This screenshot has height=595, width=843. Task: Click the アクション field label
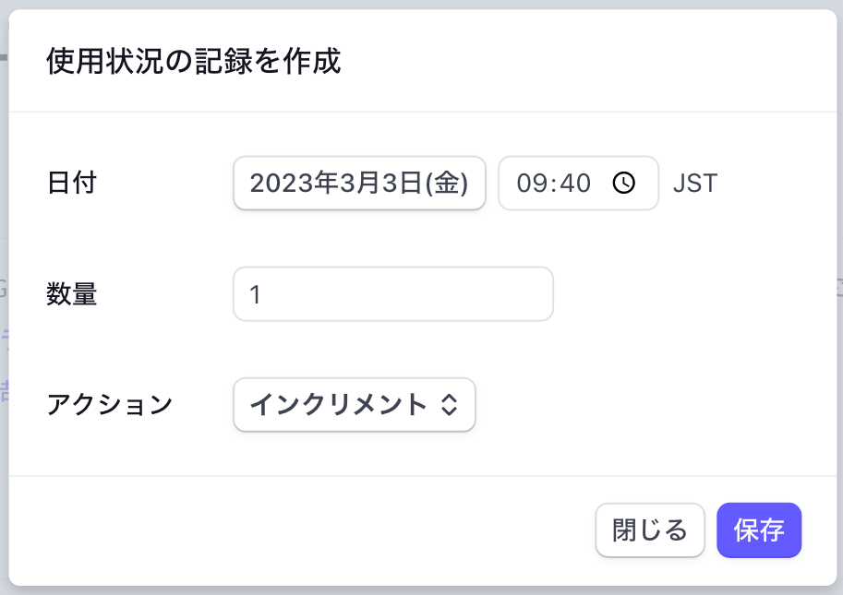[109, 405]
